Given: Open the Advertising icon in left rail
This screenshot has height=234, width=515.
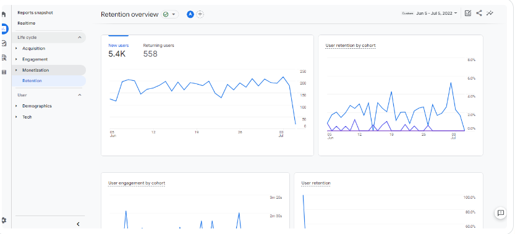Looking at the screenshot, I should click(x=4, y=58).
